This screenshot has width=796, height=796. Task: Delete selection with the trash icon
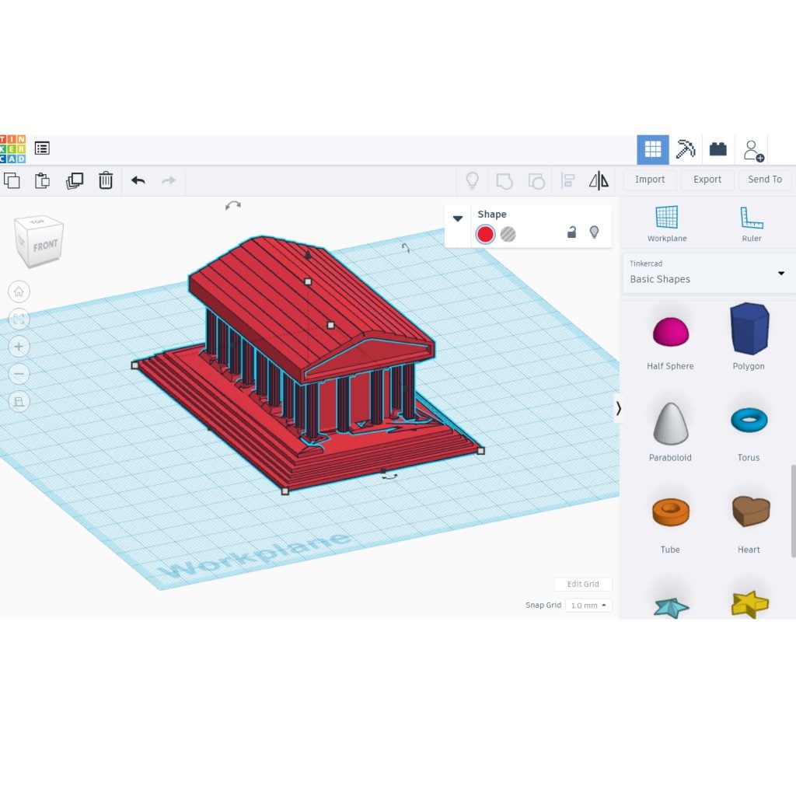point(106,180)
